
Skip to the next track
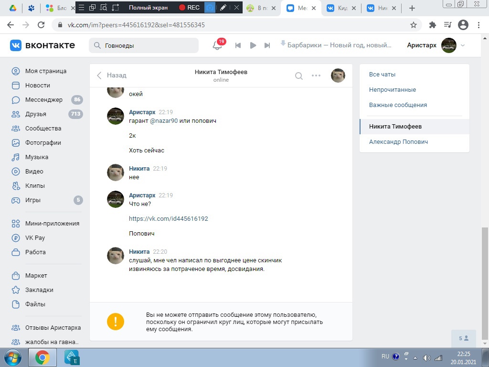click(x=267, y=45)
